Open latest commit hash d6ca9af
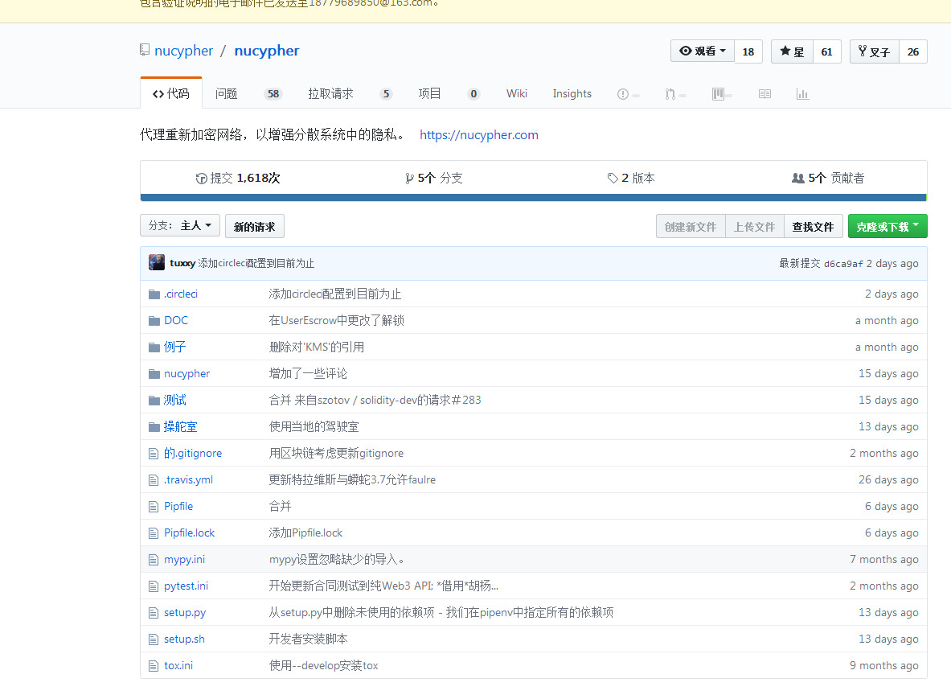Image resolution: width=951 pixels, height=699 pixels. [843, 263]
